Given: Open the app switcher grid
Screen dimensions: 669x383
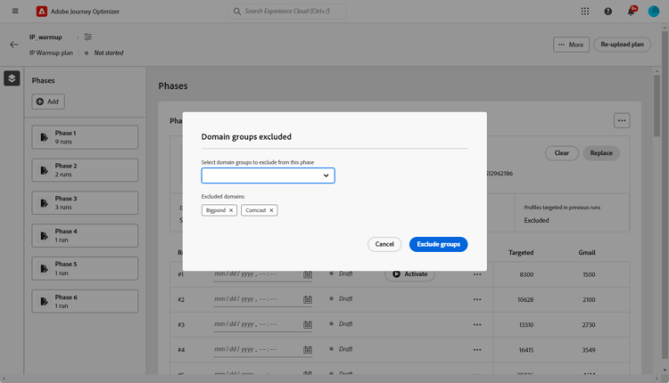Looking at the screenshot, I should click(585, 12).
